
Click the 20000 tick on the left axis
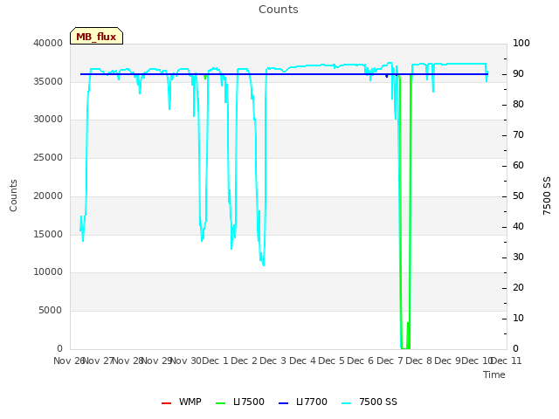coord(48,196)
